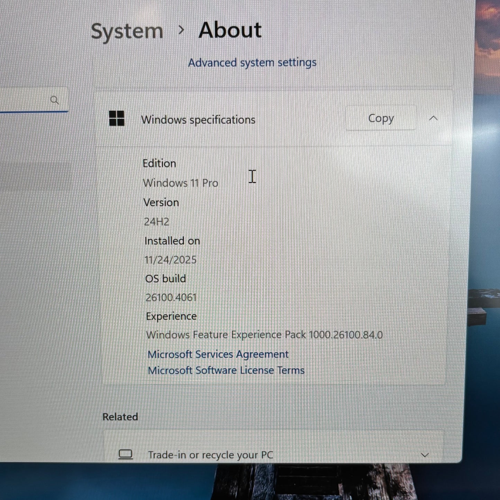The width and height of the screenshot is (500, 500).
Task: Select the Trade-in or recycle your PC text
Action: coord(210,455)
